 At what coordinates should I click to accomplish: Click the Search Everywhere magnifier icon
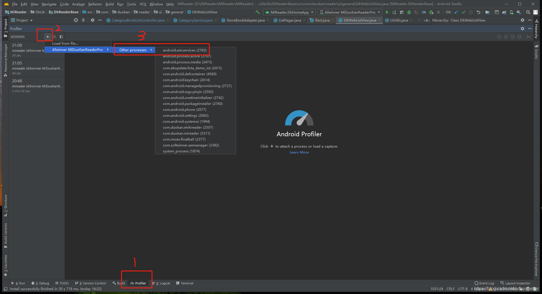(x=528, y=12)
